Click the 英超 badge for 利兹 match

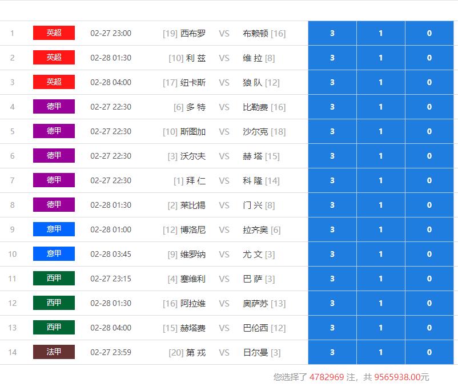click(54, 57)
